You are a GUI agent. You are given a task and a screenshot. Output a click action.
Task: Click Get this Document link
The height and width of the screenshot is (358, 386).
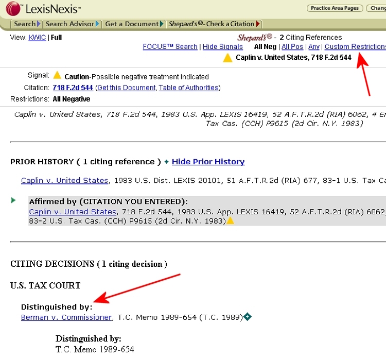pos(126,88)
